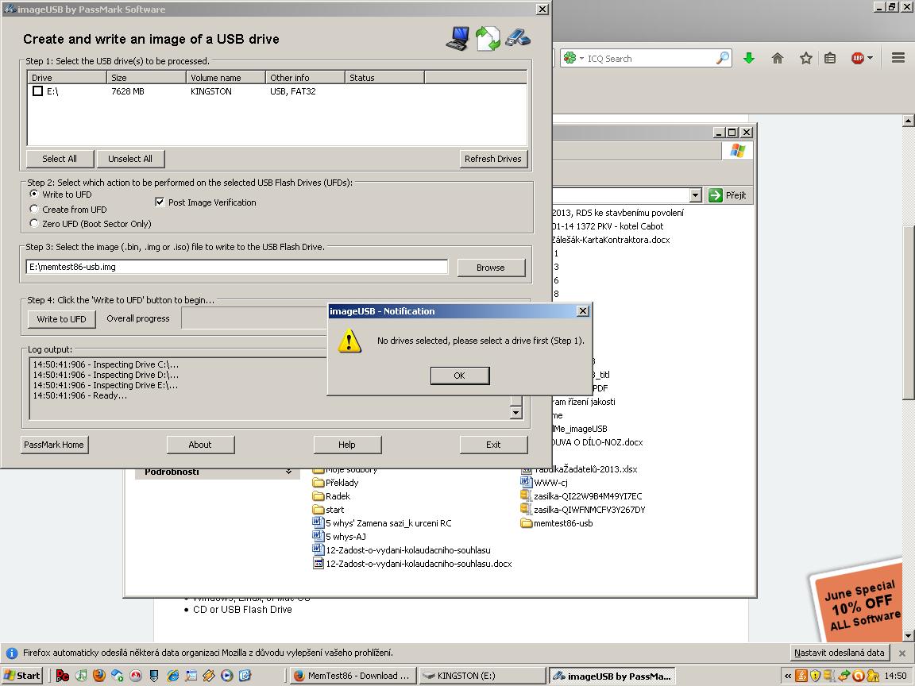
Task: Click the Adblock Plus ABP icon
Action: click(x=858, y=58)
